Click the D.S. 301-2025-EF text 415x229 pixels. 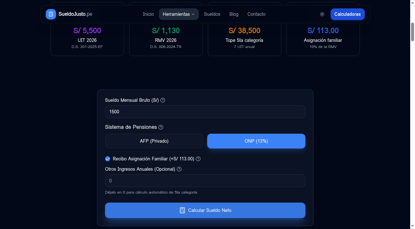(x=87, y=47)
